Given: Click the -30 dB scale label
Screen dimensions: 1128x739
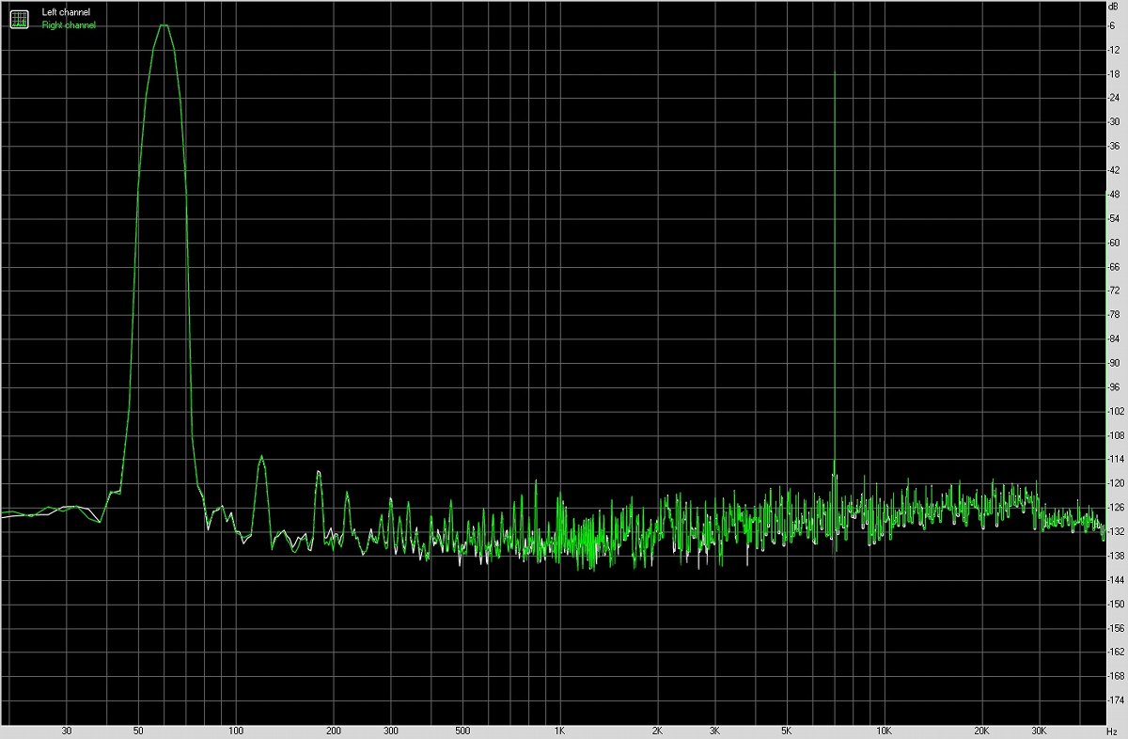Looking at the screenshot, I should [1113, 122].
